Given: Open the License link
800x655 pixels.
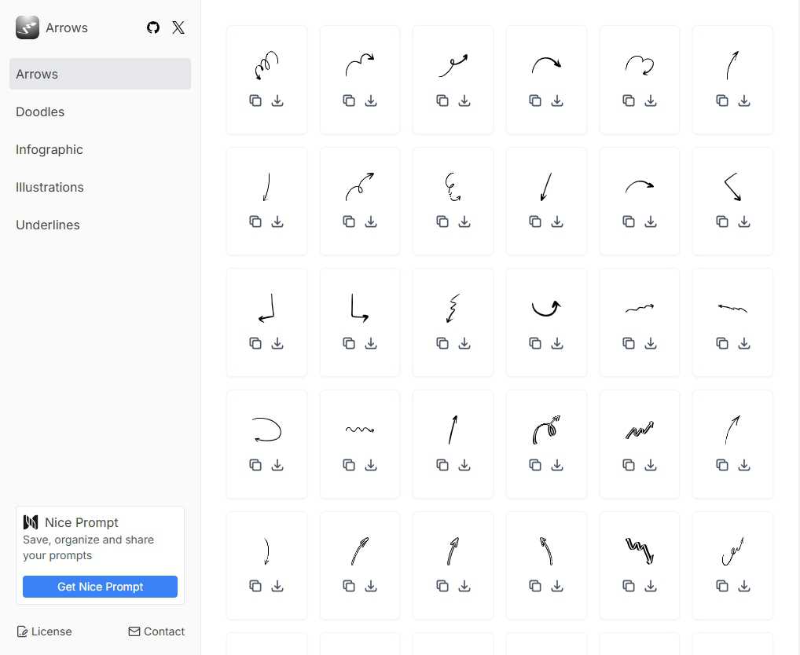Looking at the screenshot, I should (45, 631).
